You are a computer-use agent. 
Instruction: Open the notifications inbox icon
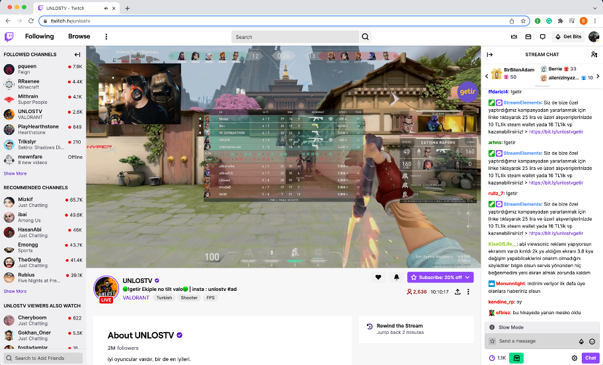click(528, 36)
